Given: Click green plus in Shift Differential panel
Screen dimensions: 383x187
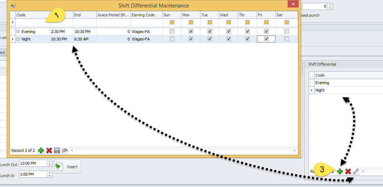Looking at the screenshot, I should tap(340, 171).
